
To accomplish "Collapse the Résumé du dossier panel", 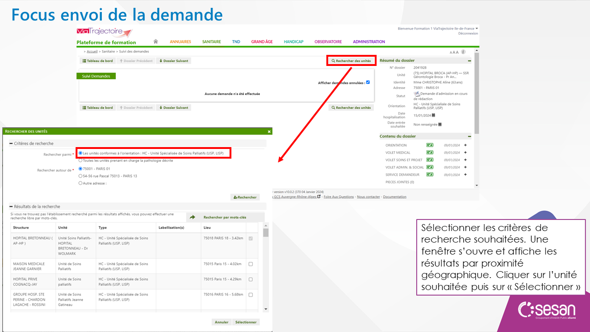I will [x=469, y=60].
